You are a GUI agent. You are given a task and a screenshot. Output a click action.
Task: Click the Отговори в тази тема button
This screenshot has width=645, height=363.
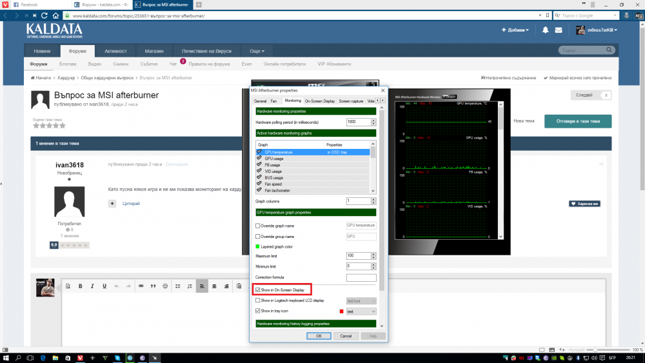tap(578, 121)
